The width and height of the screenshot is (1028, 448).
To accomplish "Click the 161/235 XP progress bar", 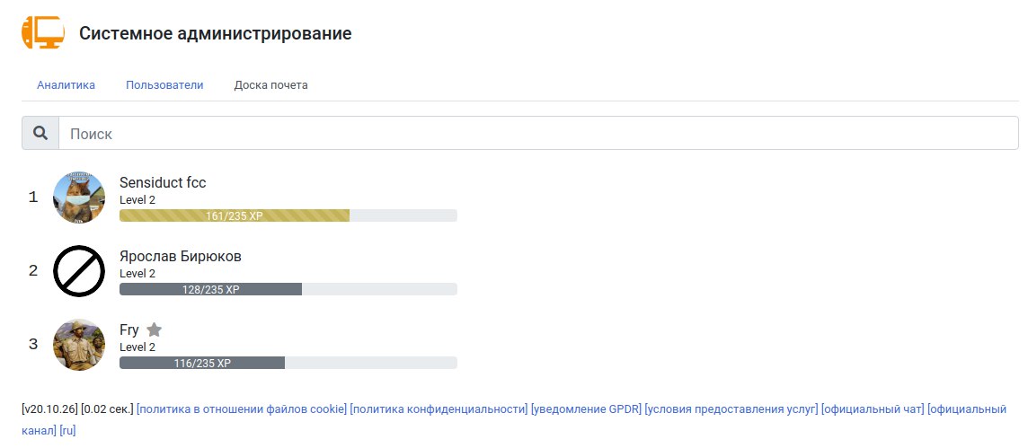I will coord(288,215).
